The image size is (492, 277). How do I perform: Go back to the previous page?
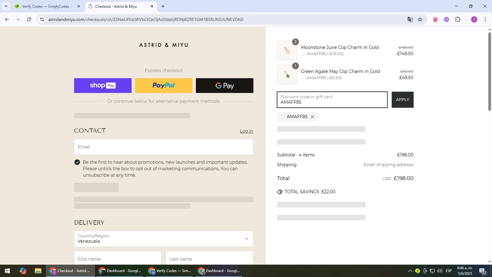[x=7, y=19]
